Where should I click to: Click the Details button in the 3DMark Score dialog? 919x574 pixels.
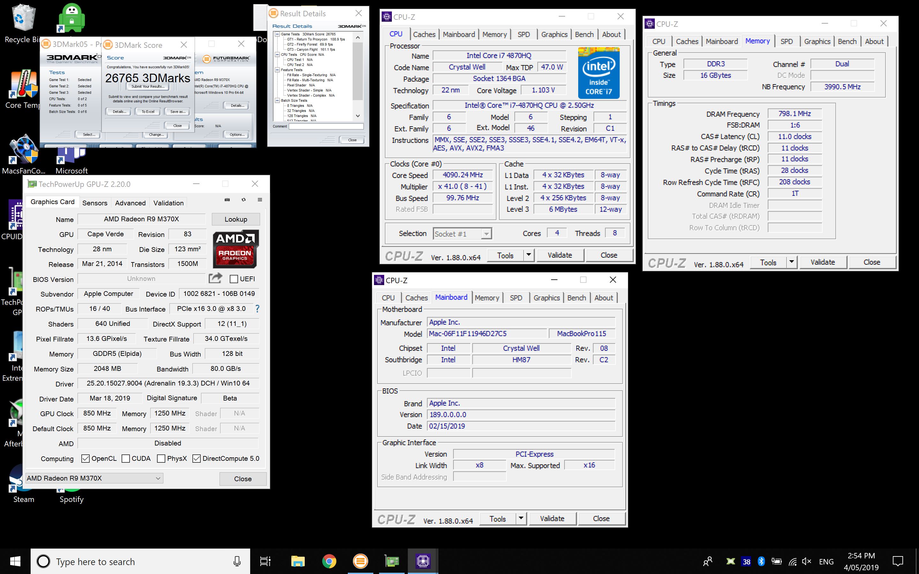[119, 112]
